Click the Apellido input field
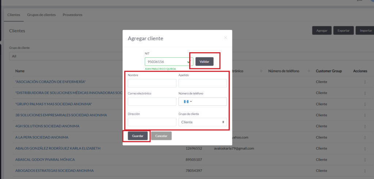This screenshot has height=179, width=374. click(x=202, y=83)
